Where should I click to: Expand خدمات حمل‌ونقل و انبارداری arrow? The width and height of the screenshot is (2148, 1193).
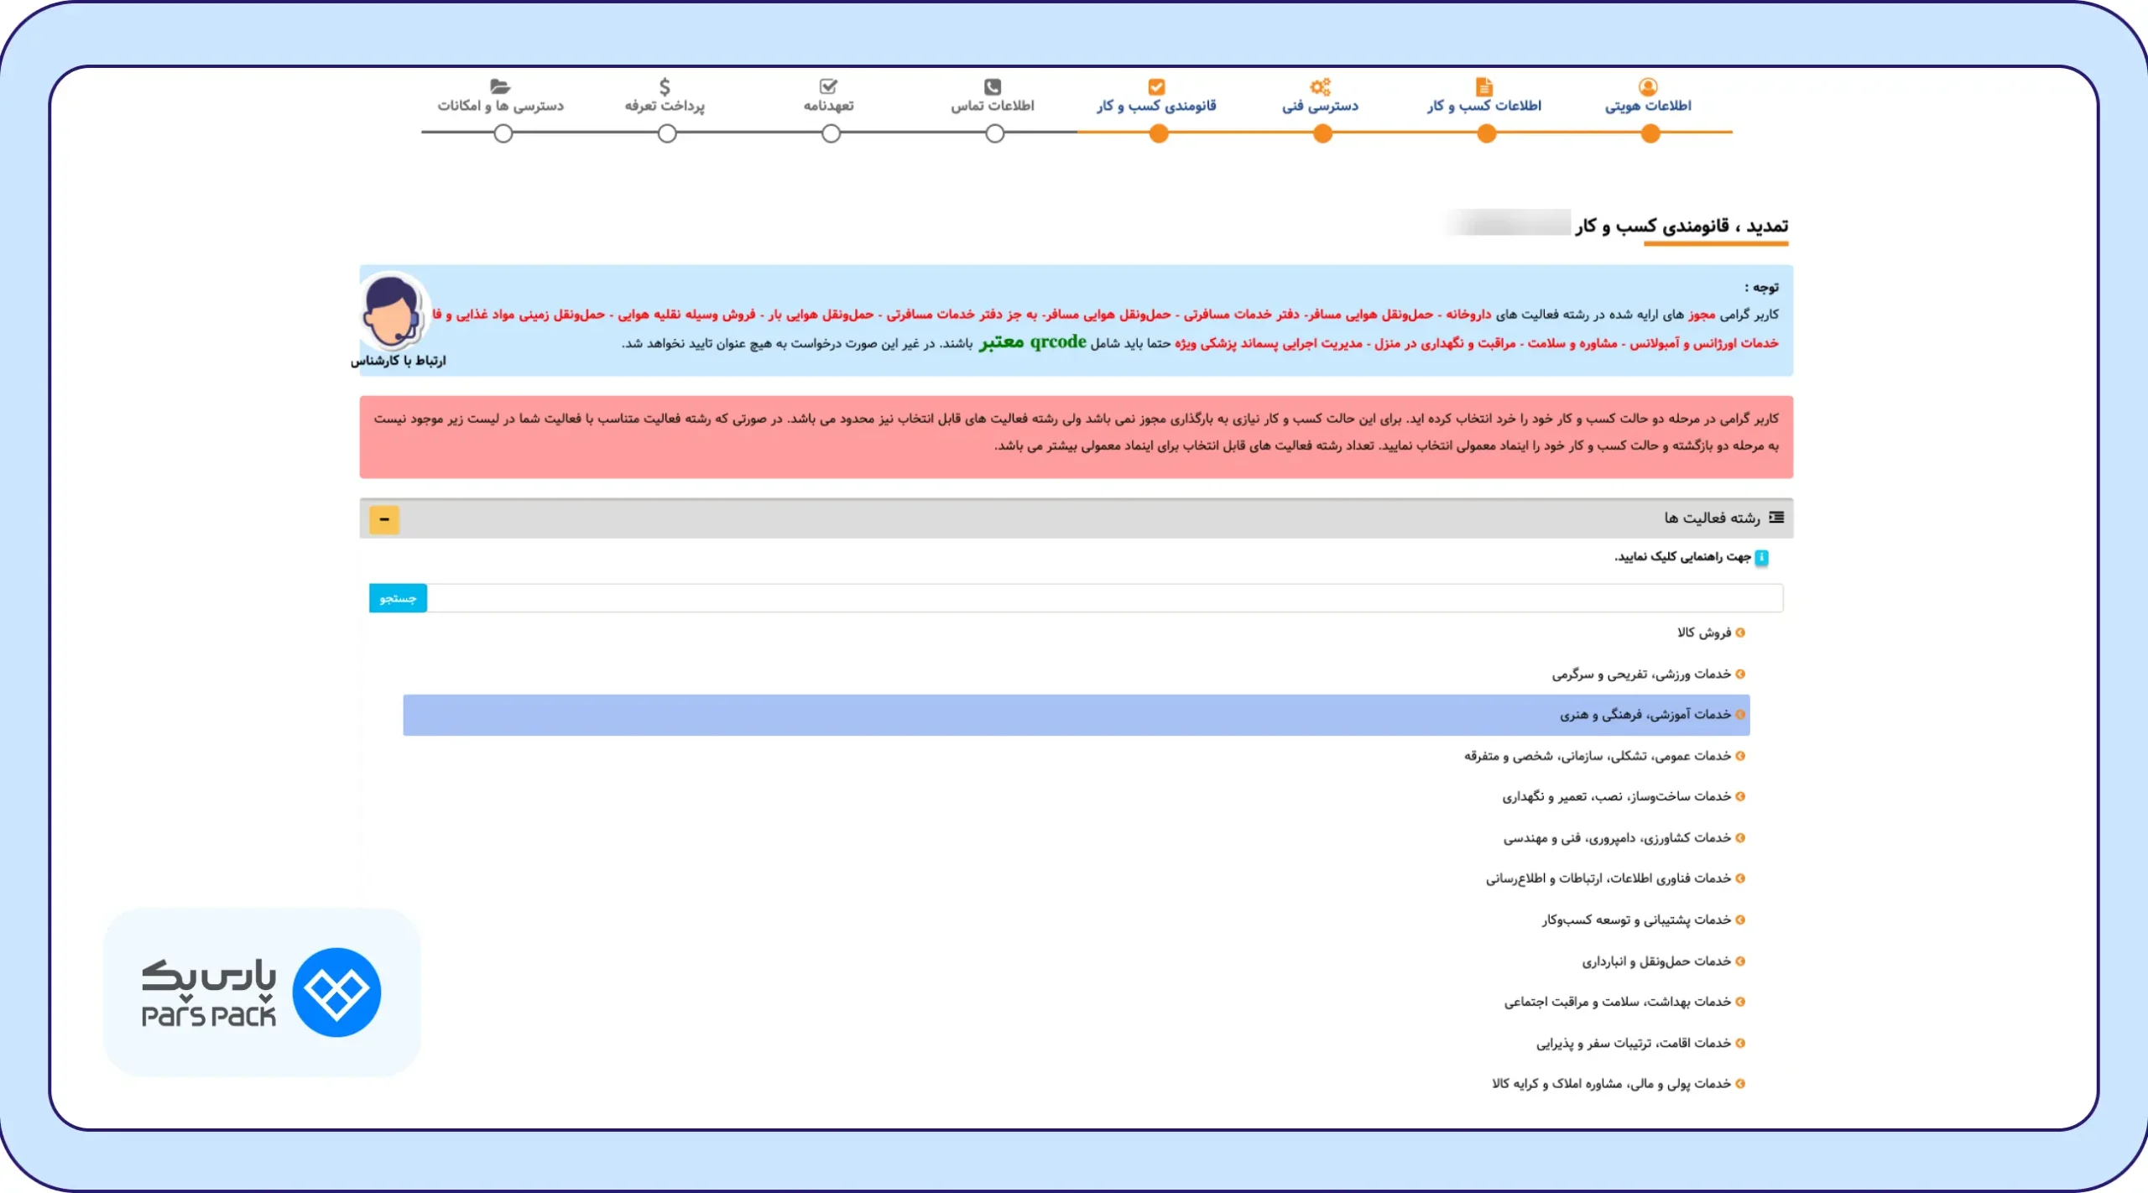click(x=1740, y=961)
